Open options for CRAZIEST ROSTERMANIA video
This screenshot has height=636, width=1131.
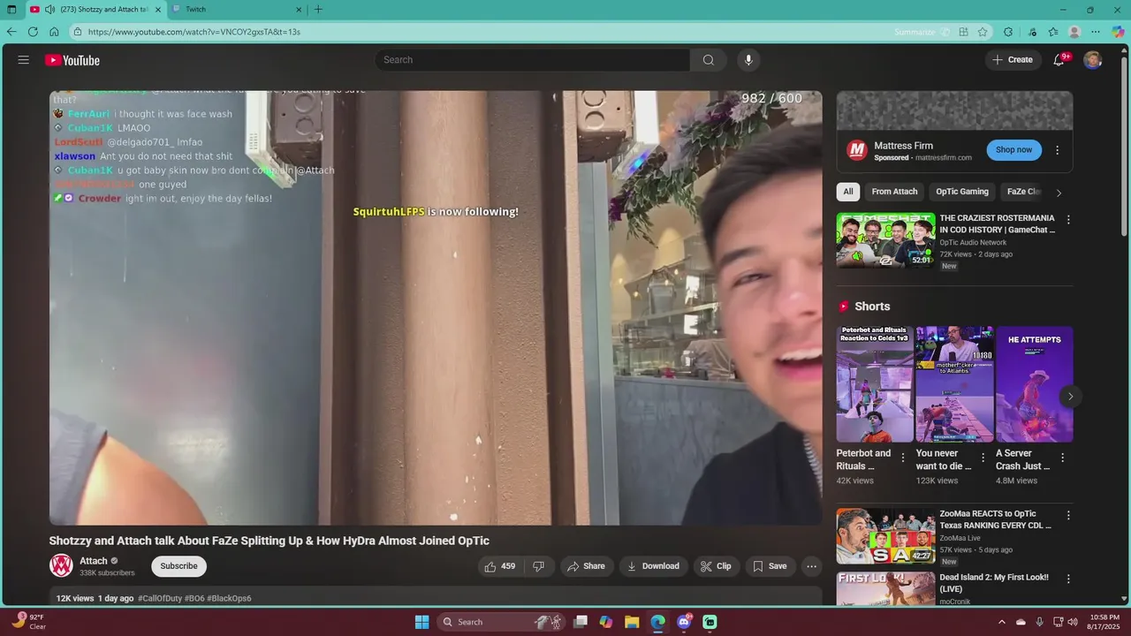click(1068, 220)
